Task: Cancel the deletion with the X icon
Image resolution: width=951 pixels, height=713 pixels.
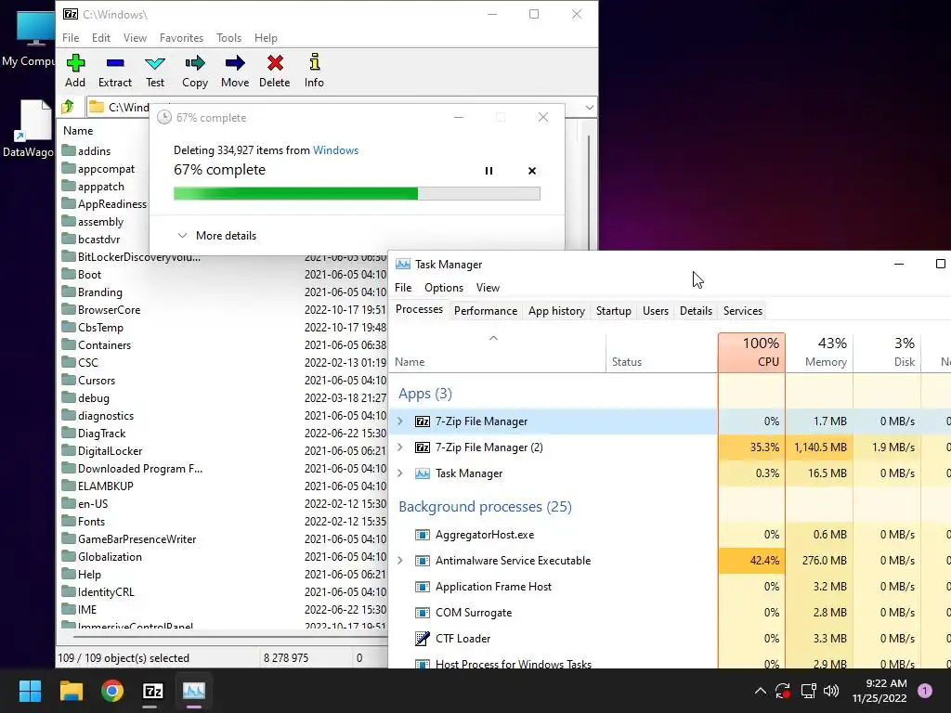Action: tap(532, 171)
